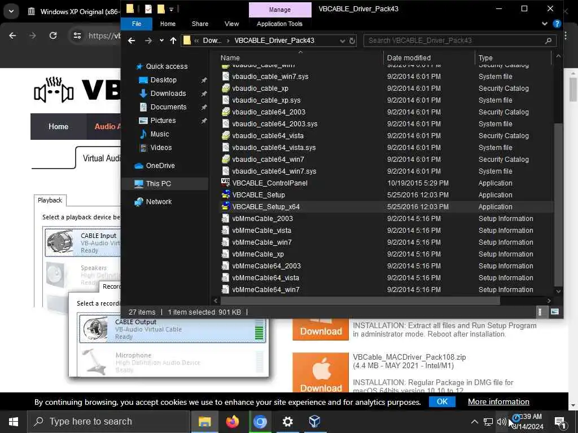Select vbaudio_cable64_vista security catalog icon

pyautogui.click(x=225, y=135)
